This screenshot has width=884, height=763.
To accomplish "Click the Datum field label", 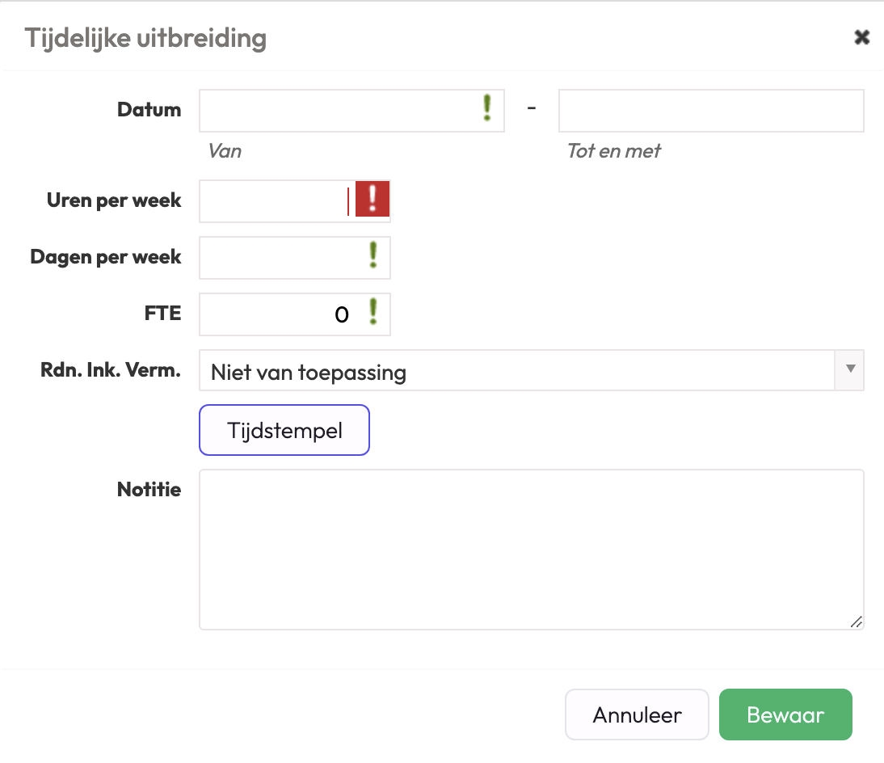I will pyautogui.click(x=149, y=110).
